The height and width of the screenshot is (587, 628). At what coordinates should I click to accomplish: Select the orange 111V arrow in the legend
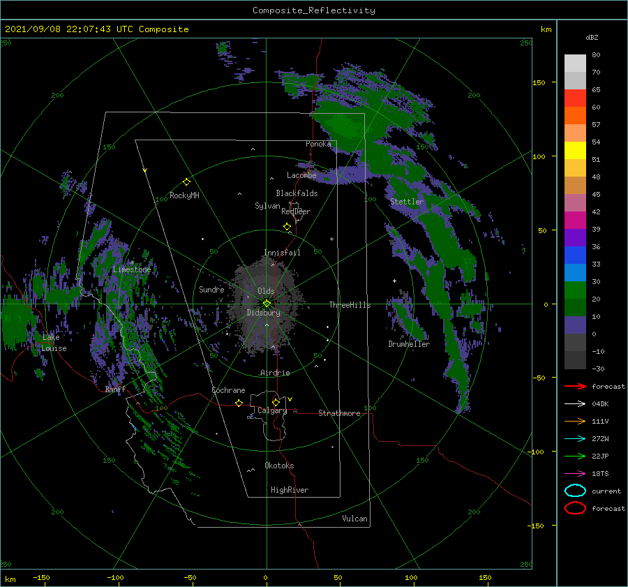[575, 421]
